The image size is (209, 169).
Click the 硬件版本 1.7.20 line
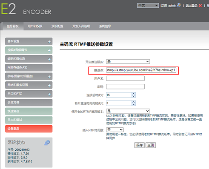pos(18,154)
